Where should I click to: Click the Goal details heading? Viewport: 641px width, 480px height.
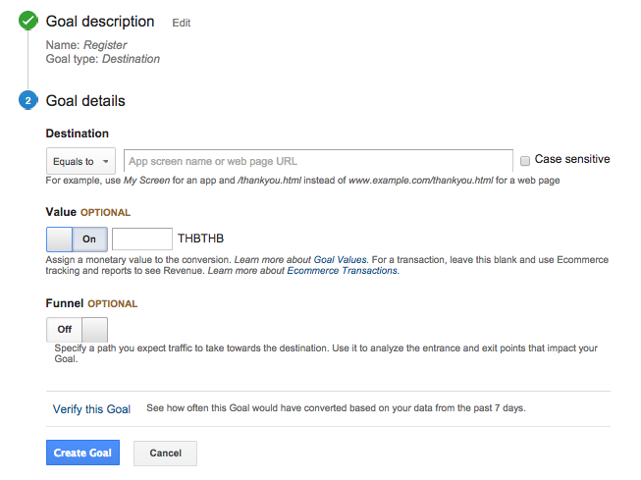point(85,101)
